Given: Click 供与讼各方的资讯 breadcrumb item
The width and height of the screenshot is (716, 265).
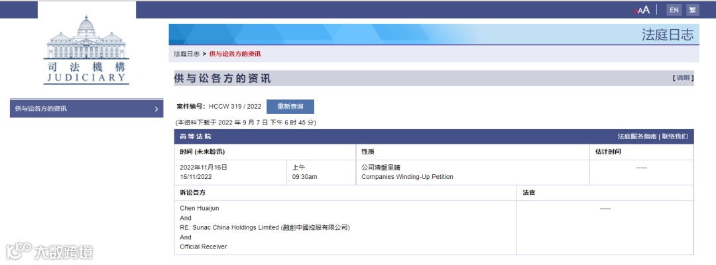Looking at the screenshot, I should pos(235,54).
